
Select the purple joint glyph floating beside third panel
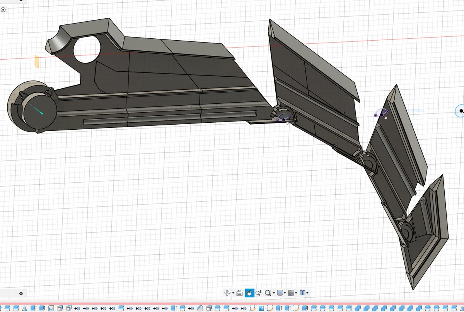click(x=381, y=113)
